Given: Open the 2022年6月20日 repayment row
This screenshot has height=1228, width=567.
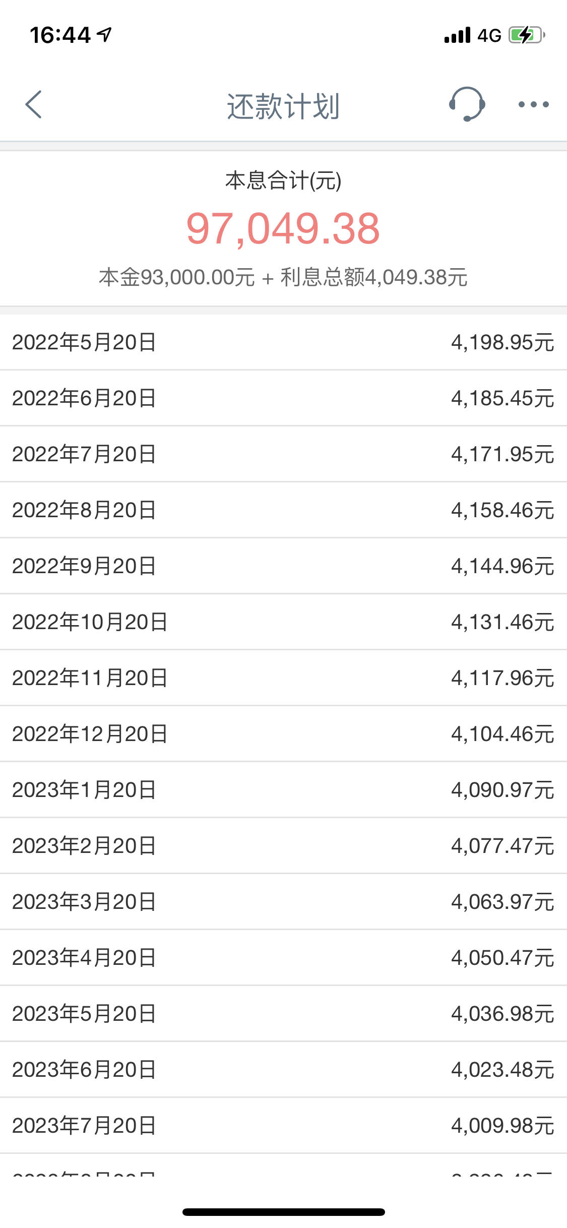Looking at the screenshot, I should (x=283, y=398).
